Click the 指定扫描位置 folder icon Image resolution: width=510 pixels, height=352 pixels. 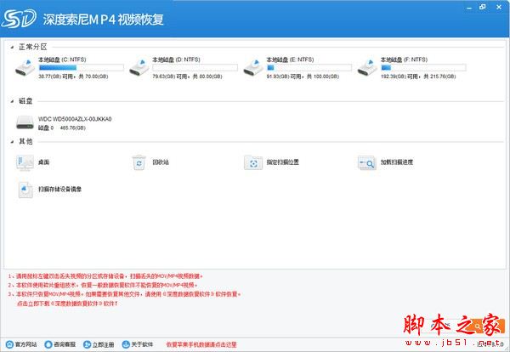pyautogui.click(x=253, y=162)
